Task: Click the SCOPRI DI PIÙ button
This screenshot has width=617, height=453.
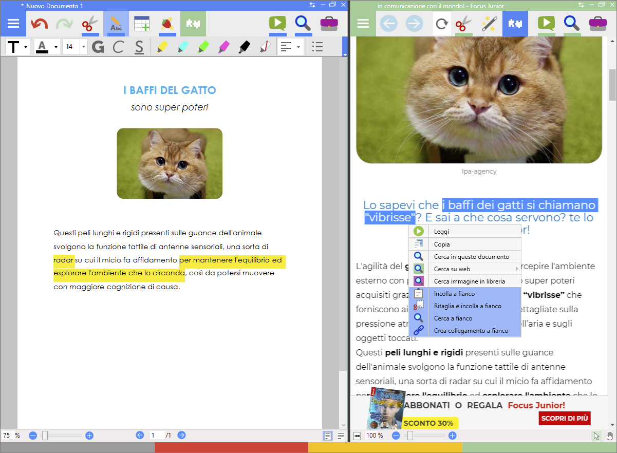Action: pos(565,418)
